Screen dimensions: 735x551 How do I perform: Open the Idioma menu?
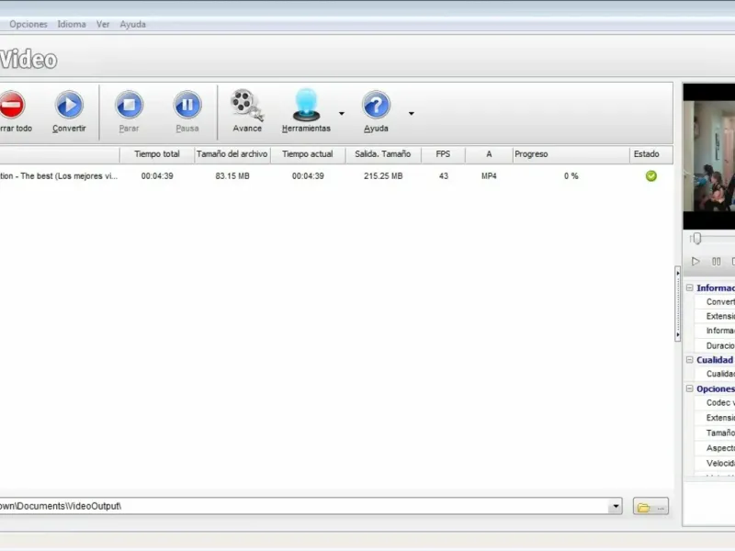point(72,24)
